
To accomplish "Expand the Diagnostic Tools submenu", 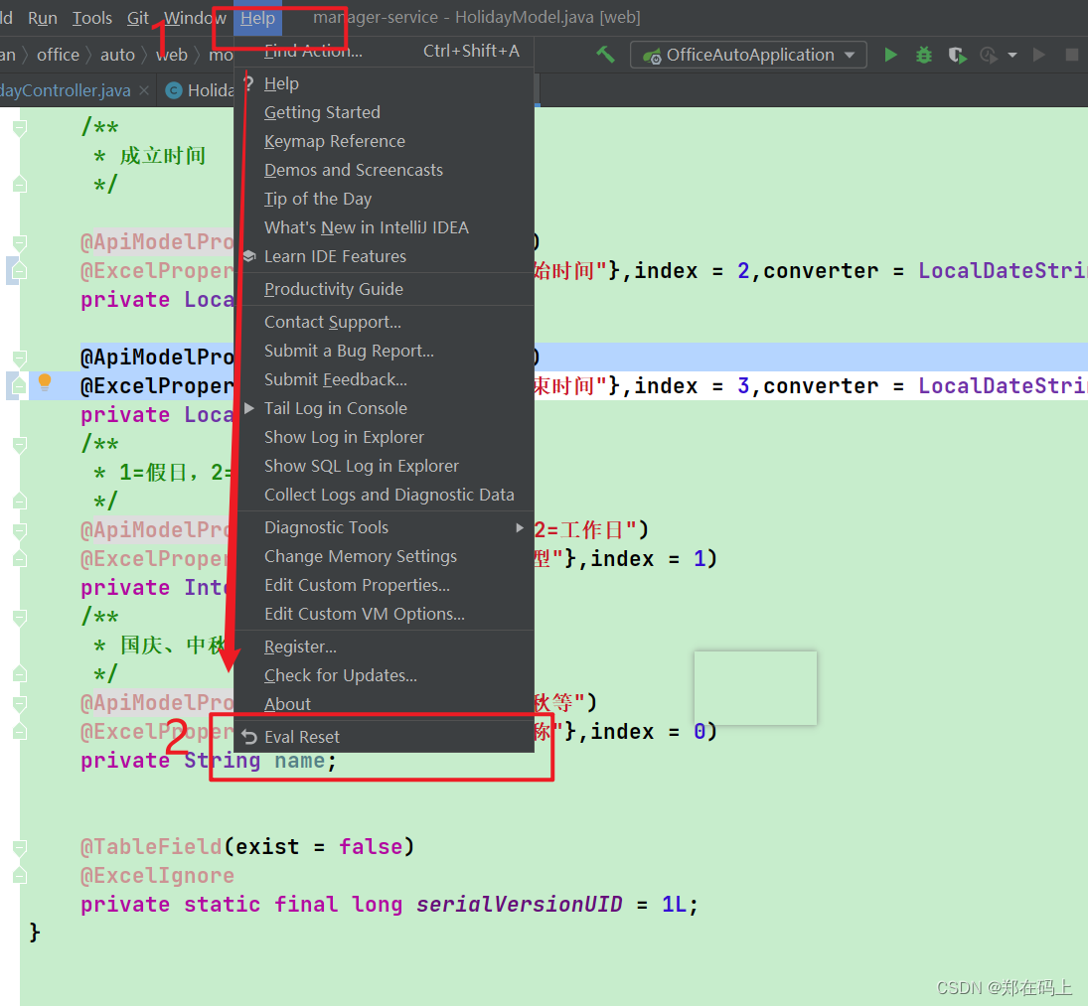I will coord(386,527).
